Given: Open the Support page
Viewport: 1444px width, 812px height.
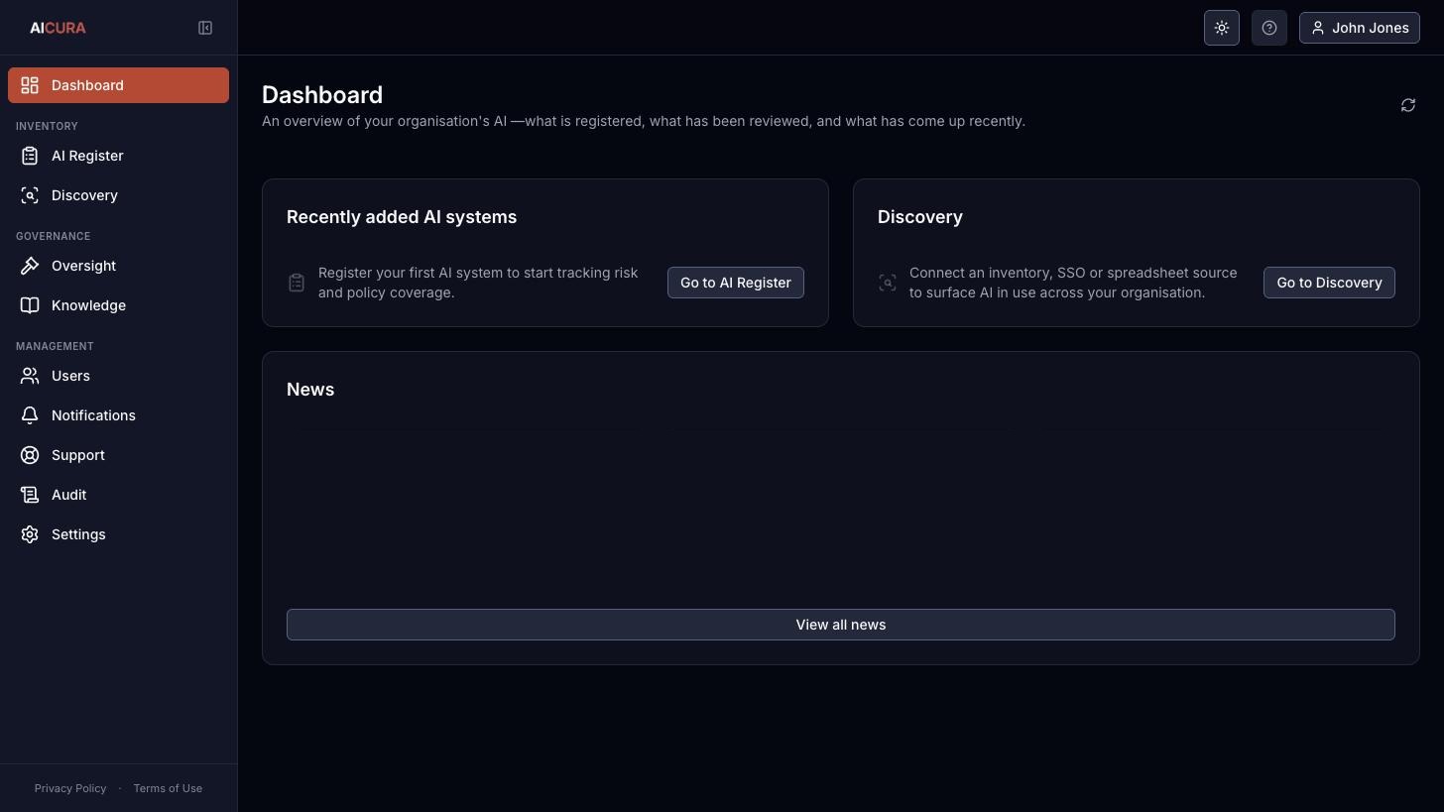Looking at the screenshot, I should tap(118, 455).
